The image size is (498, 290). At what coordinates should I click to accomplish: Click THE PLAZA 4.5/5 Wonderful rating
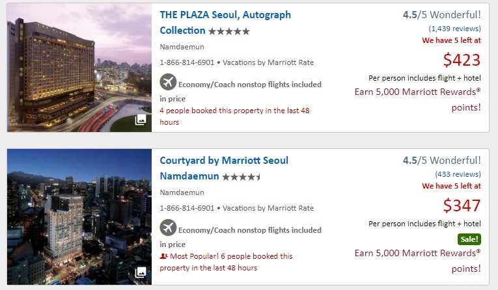441,14
